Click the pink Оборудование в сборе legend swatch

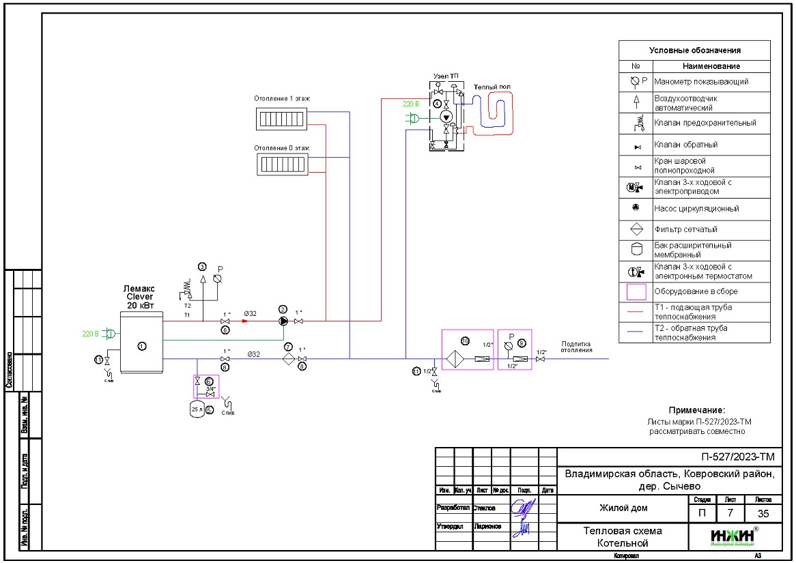pyautogui.click(x=636, y=292)
